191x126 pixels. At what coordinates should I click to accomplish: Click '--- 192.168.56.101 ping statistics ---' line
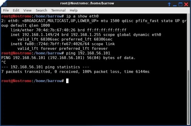pyautogui.click(x=45, y=67)
